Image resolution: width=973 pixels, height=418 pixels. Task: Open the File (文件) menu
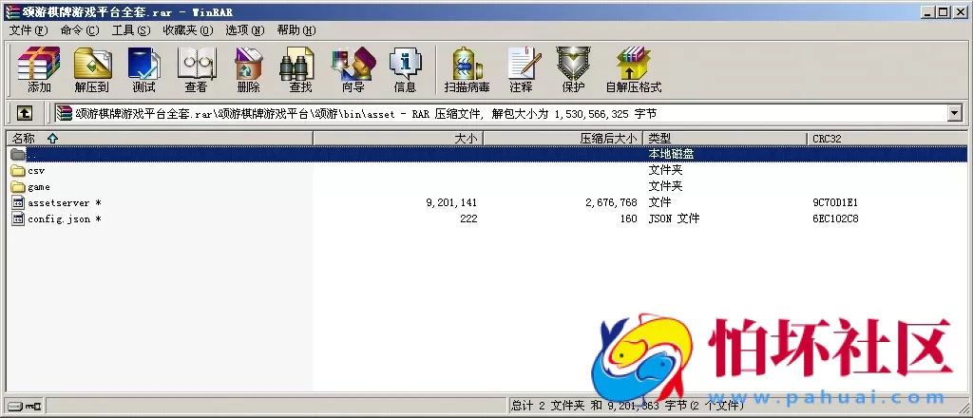(29, 30)
